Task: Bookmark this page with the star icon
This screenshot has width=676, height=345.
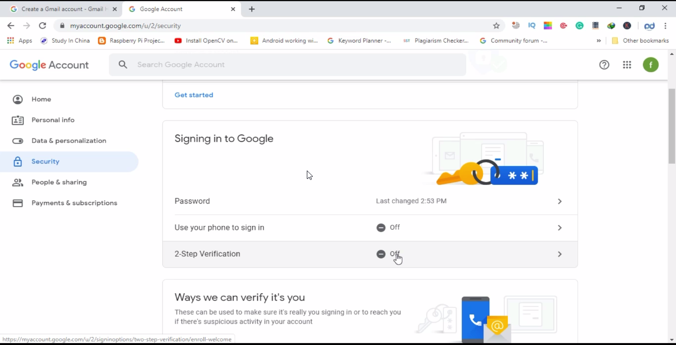Action: pyautogui.click(x=496, y=26)
